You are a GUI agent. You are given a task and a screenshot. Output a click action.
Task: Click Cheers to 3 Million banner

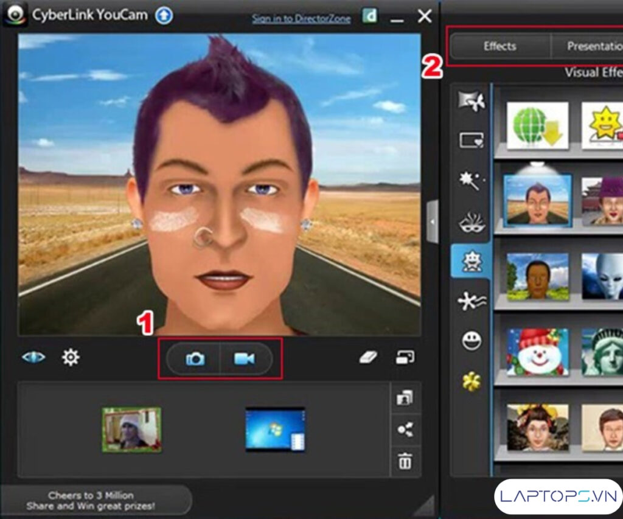pos(91,500)
